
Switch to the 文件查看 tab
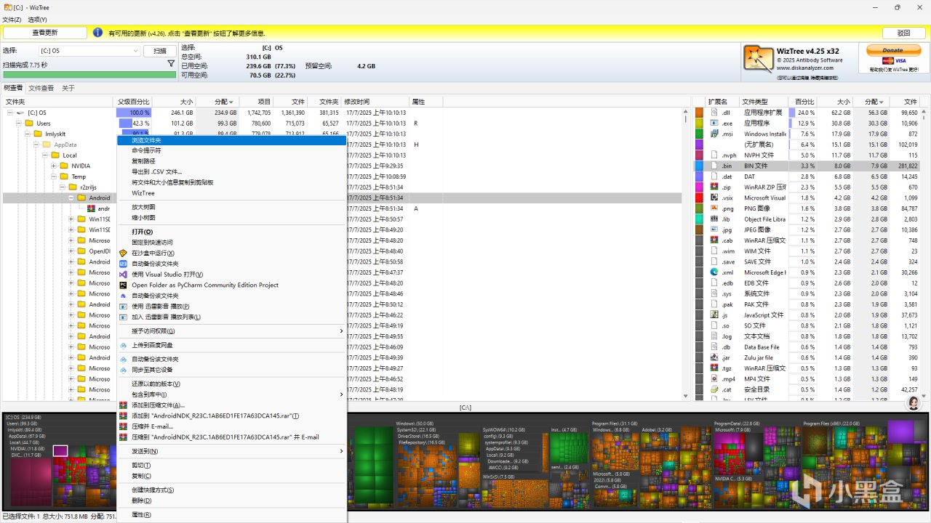coord(41,88)
